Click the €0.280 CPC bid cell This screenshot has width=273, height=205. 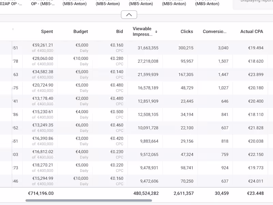tap(117, 59)
